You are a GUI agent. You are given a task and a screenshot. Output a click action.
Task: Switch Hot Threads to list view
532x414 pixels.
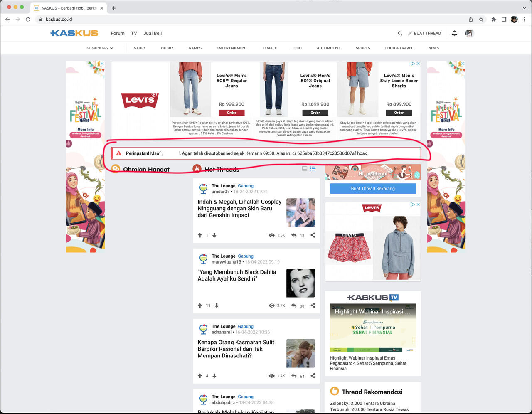pos(313,168)
